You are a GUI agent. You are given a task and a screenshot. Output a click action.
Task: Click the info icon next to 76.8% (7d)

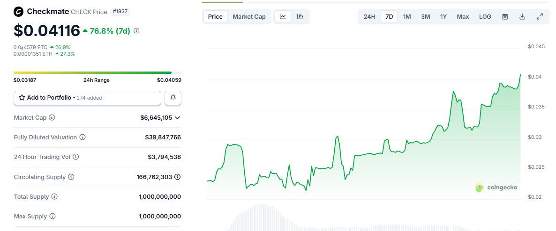(136, 31)
